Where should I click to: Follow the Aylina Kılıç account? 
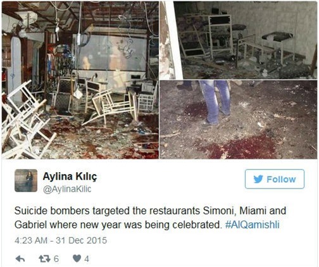coord(275,179)
